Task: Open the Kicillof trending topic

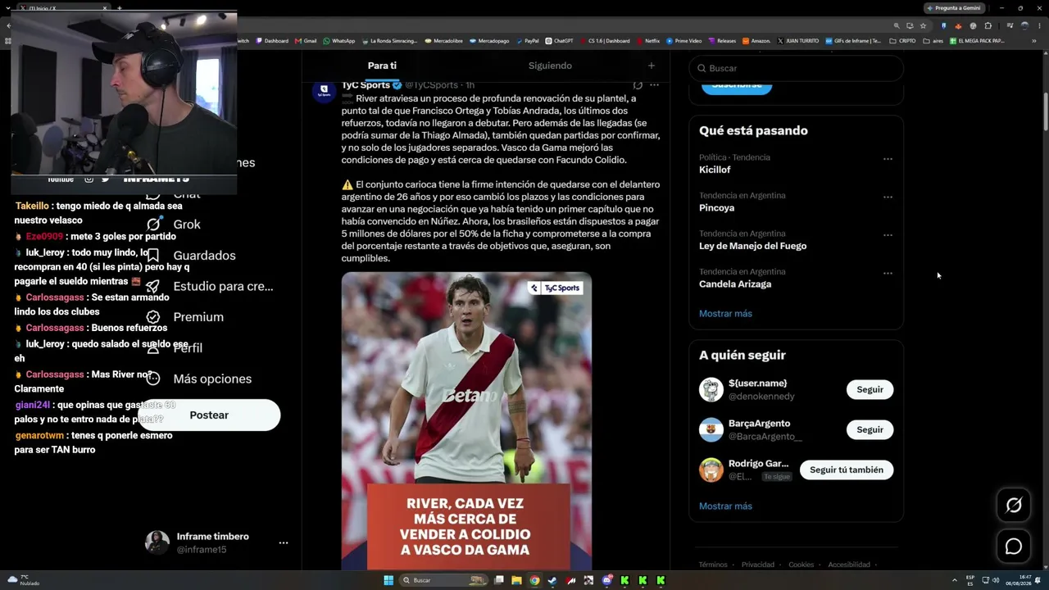Action: point(715,170)
